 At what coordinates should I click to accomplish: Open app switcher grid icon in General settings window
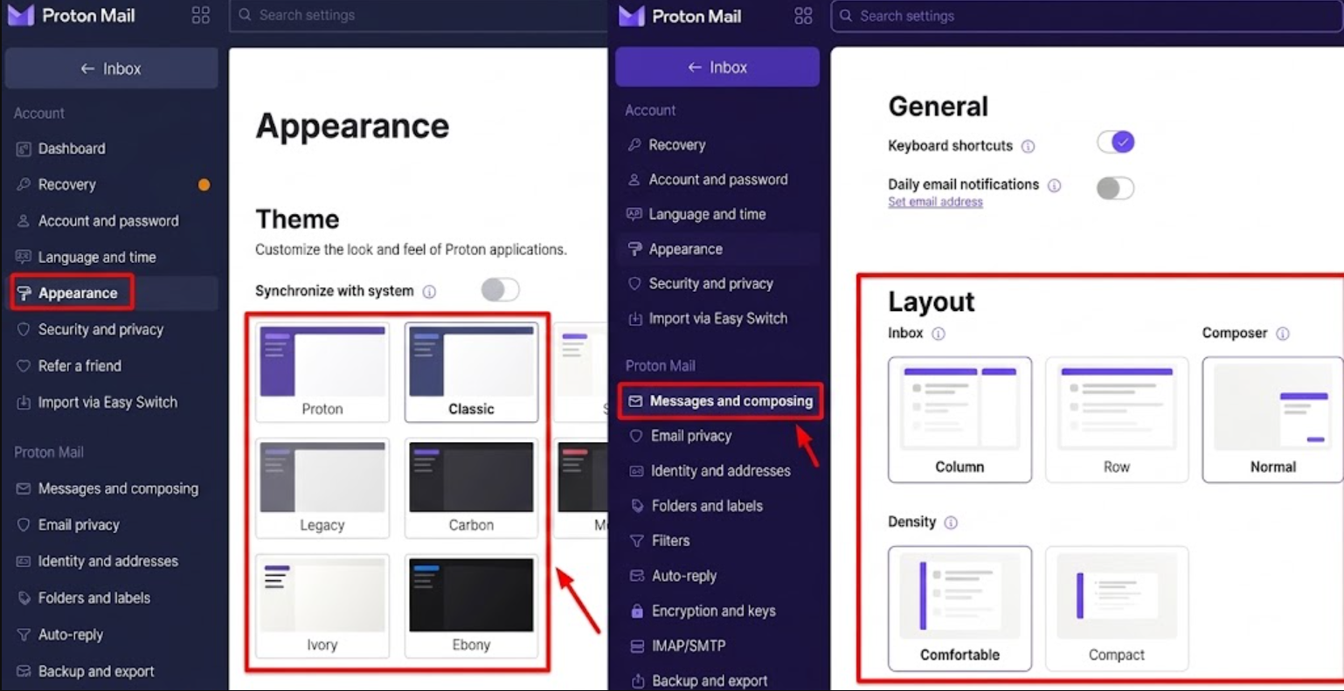[803, 16]
